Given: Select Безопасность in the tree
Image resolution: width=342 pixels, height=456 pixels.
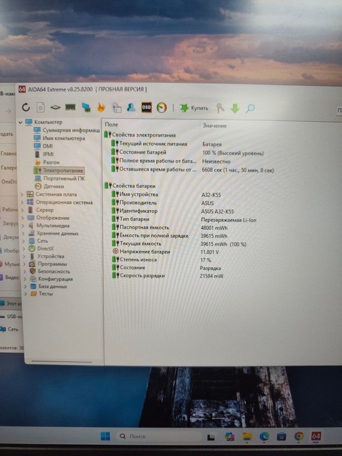Looking at the screenshot, I should (50, 271).
